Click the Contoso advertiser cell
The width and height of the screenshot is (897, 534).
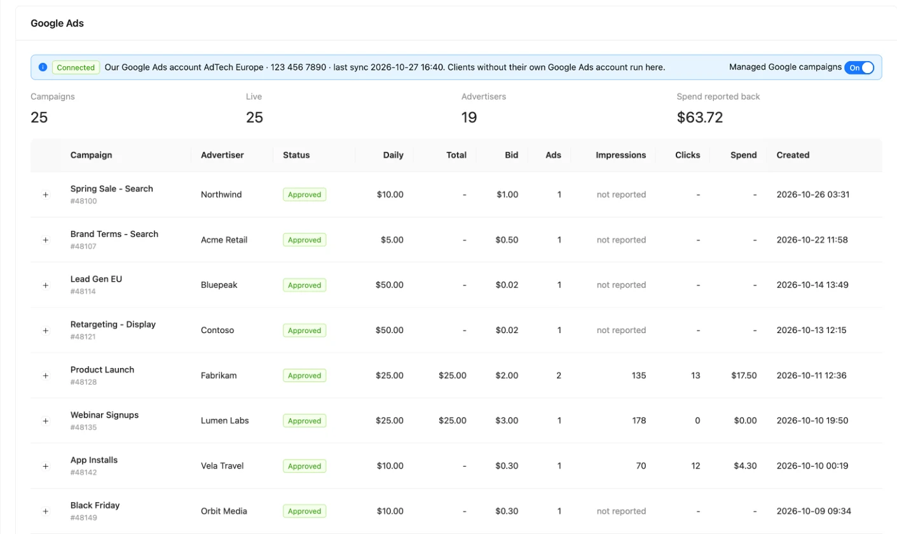tap(217, 330)
